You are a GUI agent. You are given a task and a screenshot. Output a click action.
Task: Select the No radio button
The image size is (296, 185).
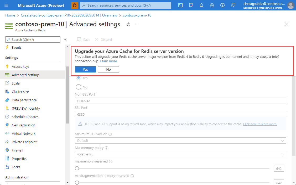click(78, 87)
